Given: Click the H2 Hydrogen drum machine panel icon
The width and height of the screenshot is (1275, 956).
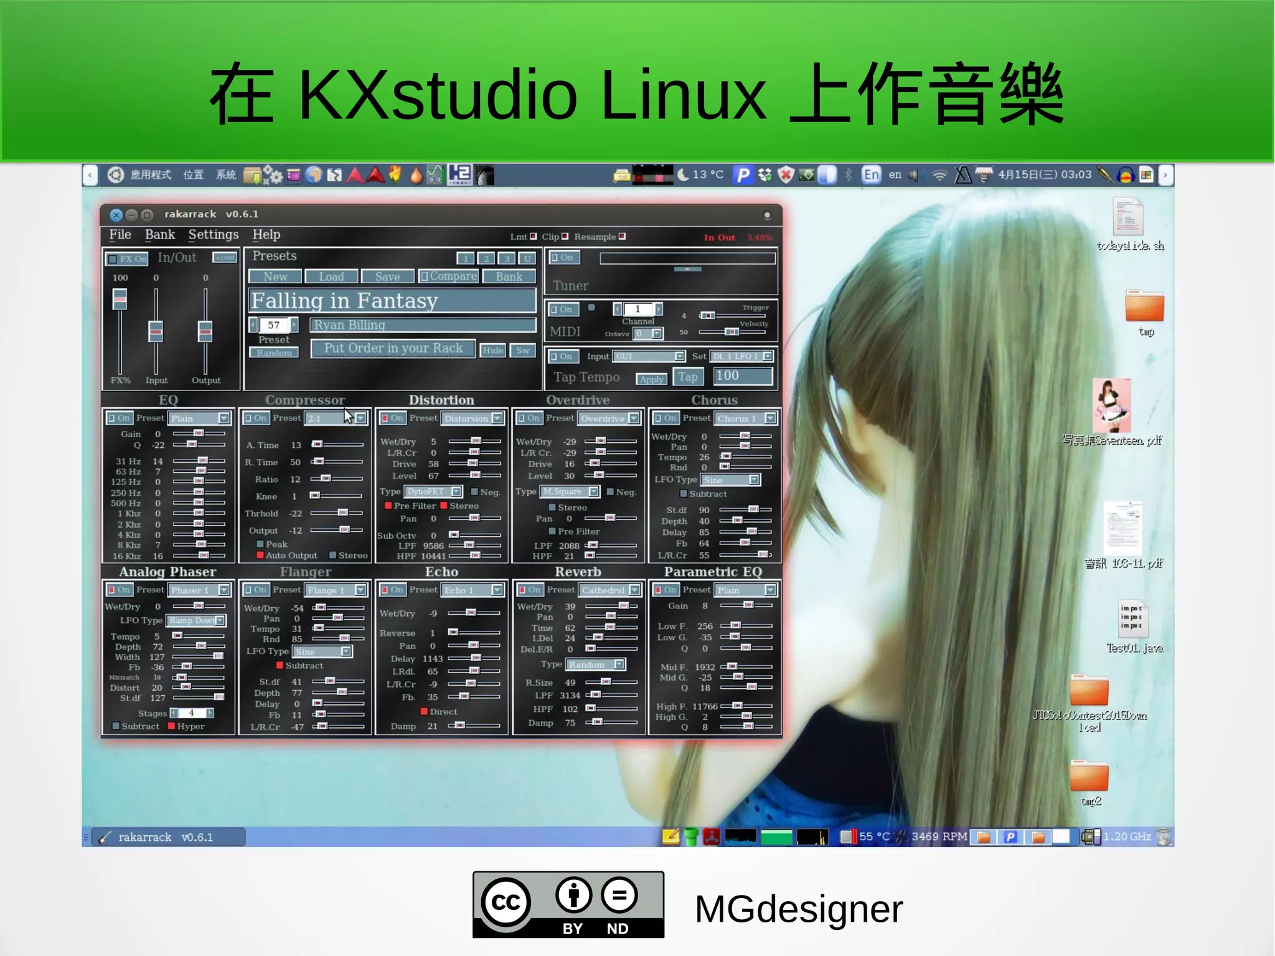Looking at the screenshot, I should 459,174.
